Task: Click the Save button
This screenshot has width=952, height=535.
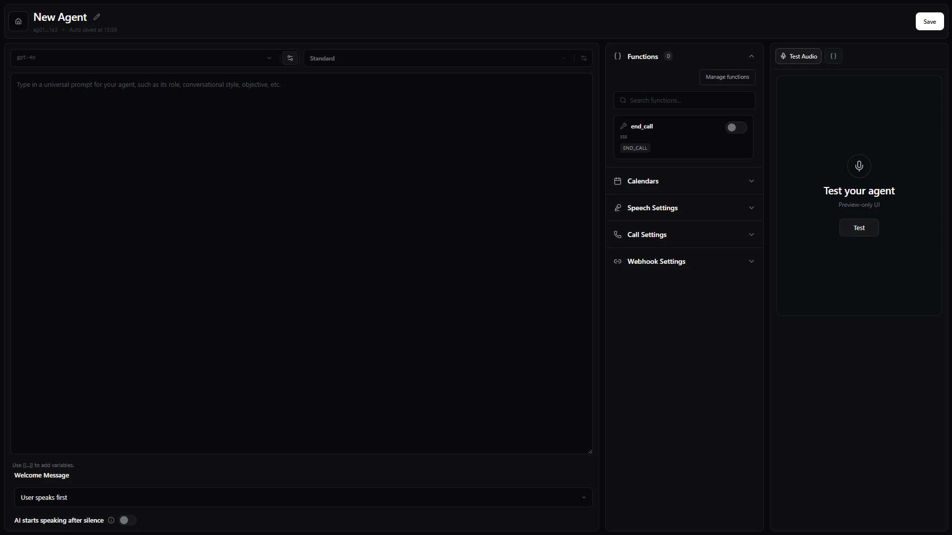Action: click(x=929, y=21)
